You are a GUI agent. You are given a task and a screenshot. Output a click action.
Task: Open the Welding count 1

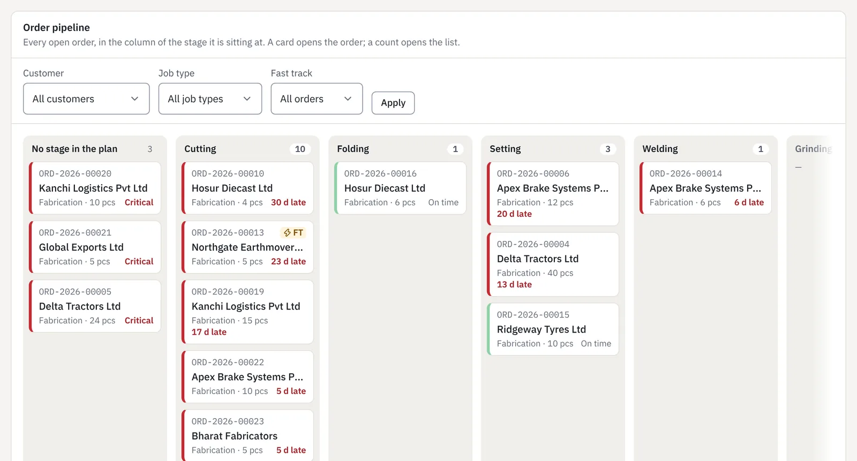(761, 149)
